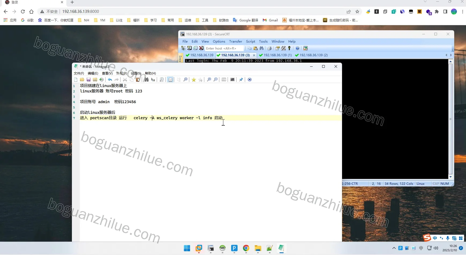Reload the page in Chrome
Screen dimensions: 466x255
(23, 12)
